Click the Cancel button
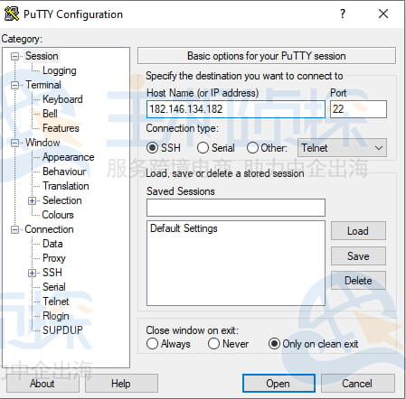The height and width of the screenshot is (399, 406). click(357, 384)
